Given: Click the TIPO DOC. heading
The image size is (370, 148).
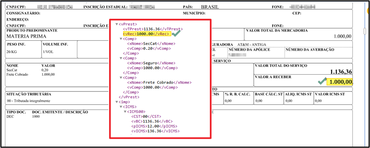Looking at the screenshot, I should click(16, 112).
